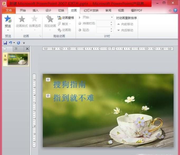
Task: Switch to the Insert (插入) ribbon tab
Action: 35,11
